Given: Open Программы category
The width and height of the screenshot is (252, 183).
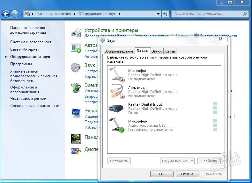Looking at the screenshot, I should [x=21, y=64].
